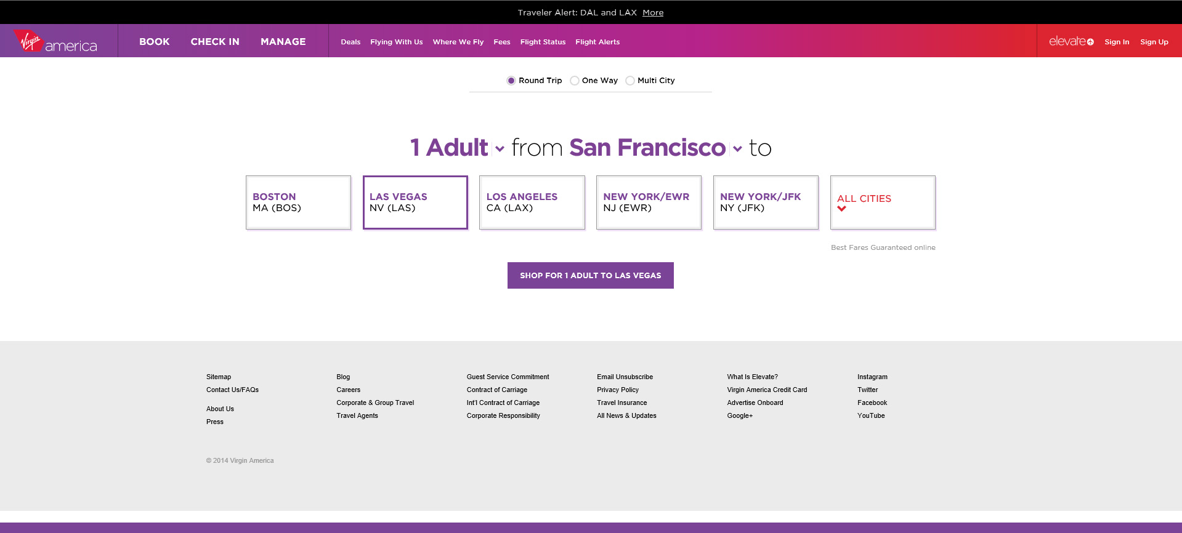
Task: Expand the All Cities destination list
Action: [883, 202]
